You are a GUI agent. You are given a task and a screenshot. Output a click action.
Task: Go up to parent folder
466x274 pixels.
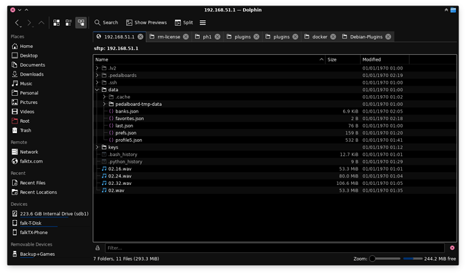(41, 23)
